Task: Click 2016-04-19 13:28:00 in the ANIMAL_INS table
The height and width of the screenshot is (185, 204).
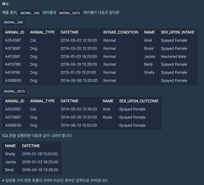Action: coord(79,64)
